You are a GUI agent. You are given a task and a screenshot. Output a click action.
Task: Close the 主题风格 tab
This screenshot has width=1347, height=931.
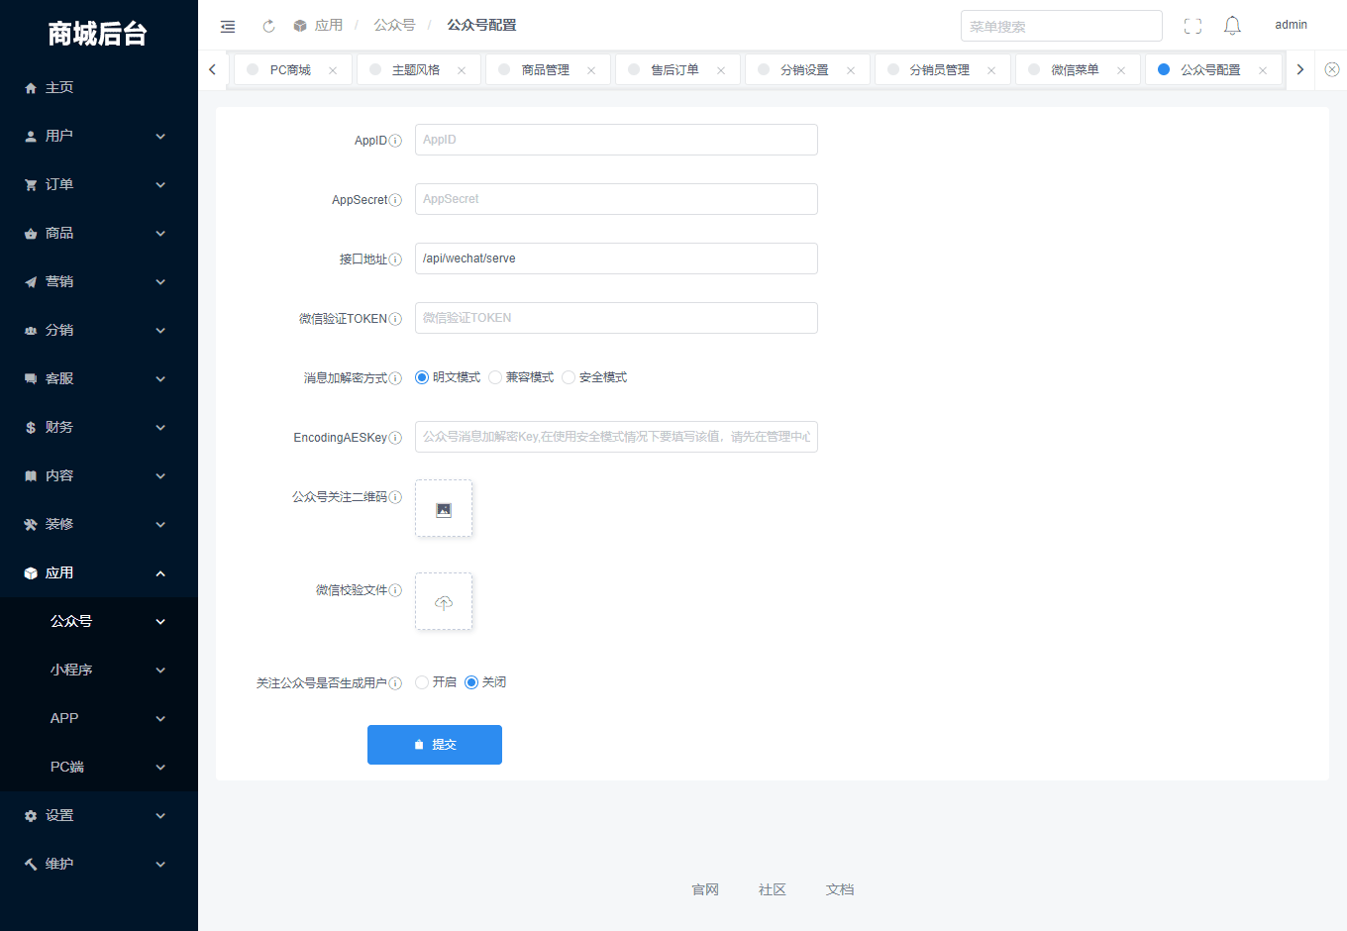[x=462, y=70]
